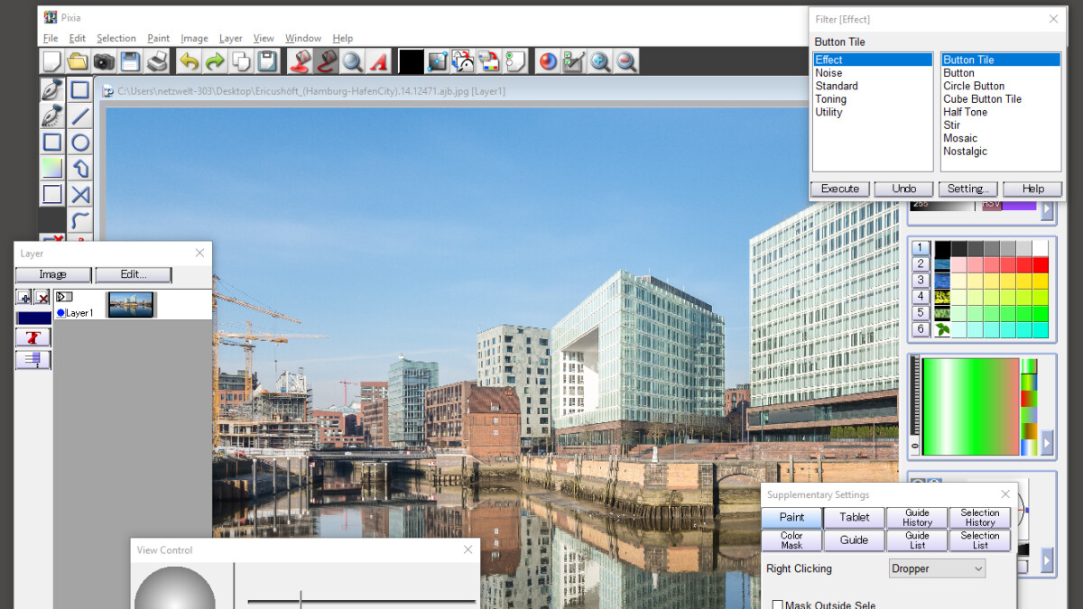Click the Undo arrow in the toolbar
The width and height of the screenshot is (1083, 609).
coord(189,61)
